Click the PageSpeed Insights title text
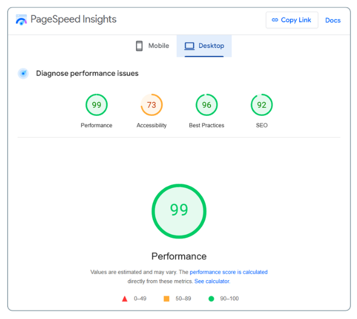The image size is (357, 319). pos(73,19)
